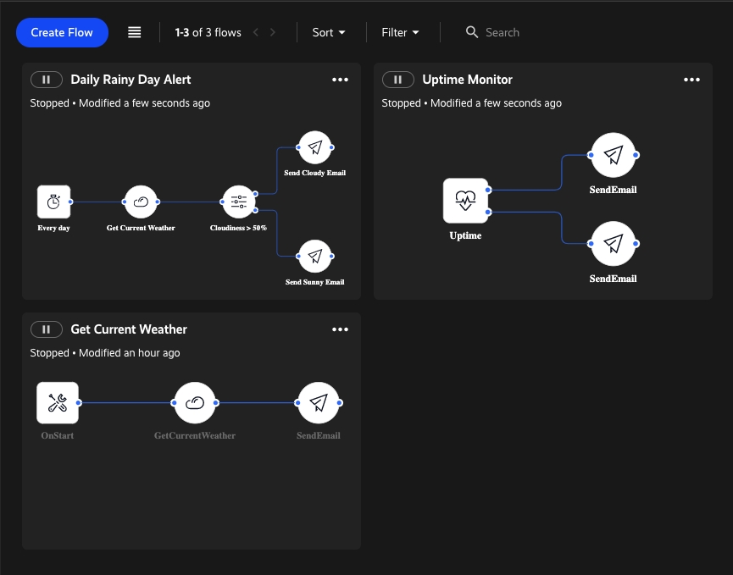Click the Cloudiness > 50% condition node
This screenshot has height=575, width=733.
pos(238,202)
